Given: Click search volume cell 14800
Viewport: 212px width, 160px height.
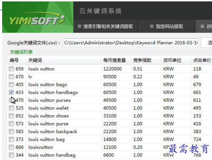Looking at the screenshot, I should (110, 139).
